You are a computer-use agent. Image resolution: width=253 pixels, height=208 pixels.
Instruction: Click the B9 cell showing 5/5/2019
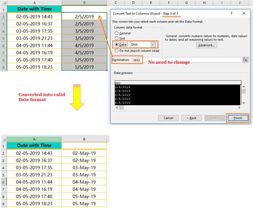[x=84, y=67]
